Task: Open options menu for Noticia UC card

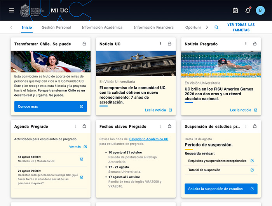Action: tap(160, 44)
